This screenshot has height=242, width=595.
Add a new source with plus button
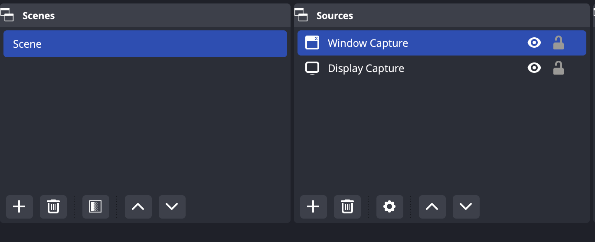point(314,207)
